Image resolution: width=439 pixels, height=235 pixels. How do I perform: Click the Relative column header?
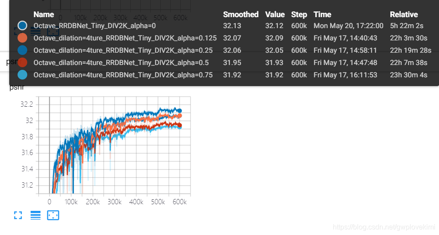404,14
